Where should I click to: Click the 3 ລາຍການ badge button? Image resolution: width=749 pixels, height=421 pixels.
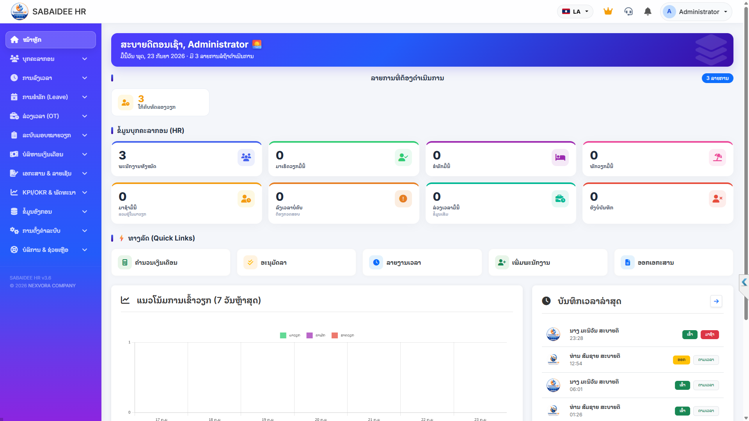click(x=717, y=78)
